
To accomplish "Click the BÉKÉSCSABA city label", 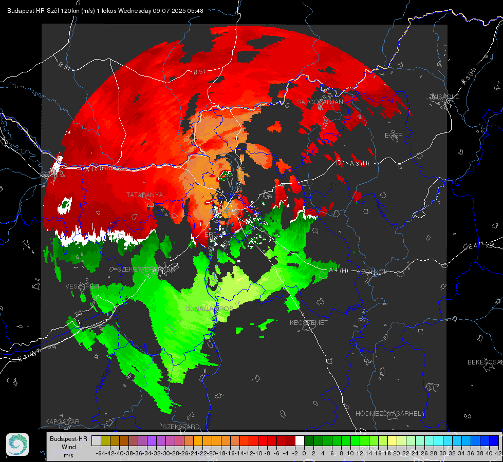I will point(485,362).
